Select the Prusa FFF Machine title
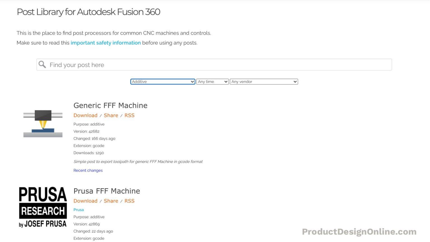This screenshot has height=242, width=430. [107, 191]
